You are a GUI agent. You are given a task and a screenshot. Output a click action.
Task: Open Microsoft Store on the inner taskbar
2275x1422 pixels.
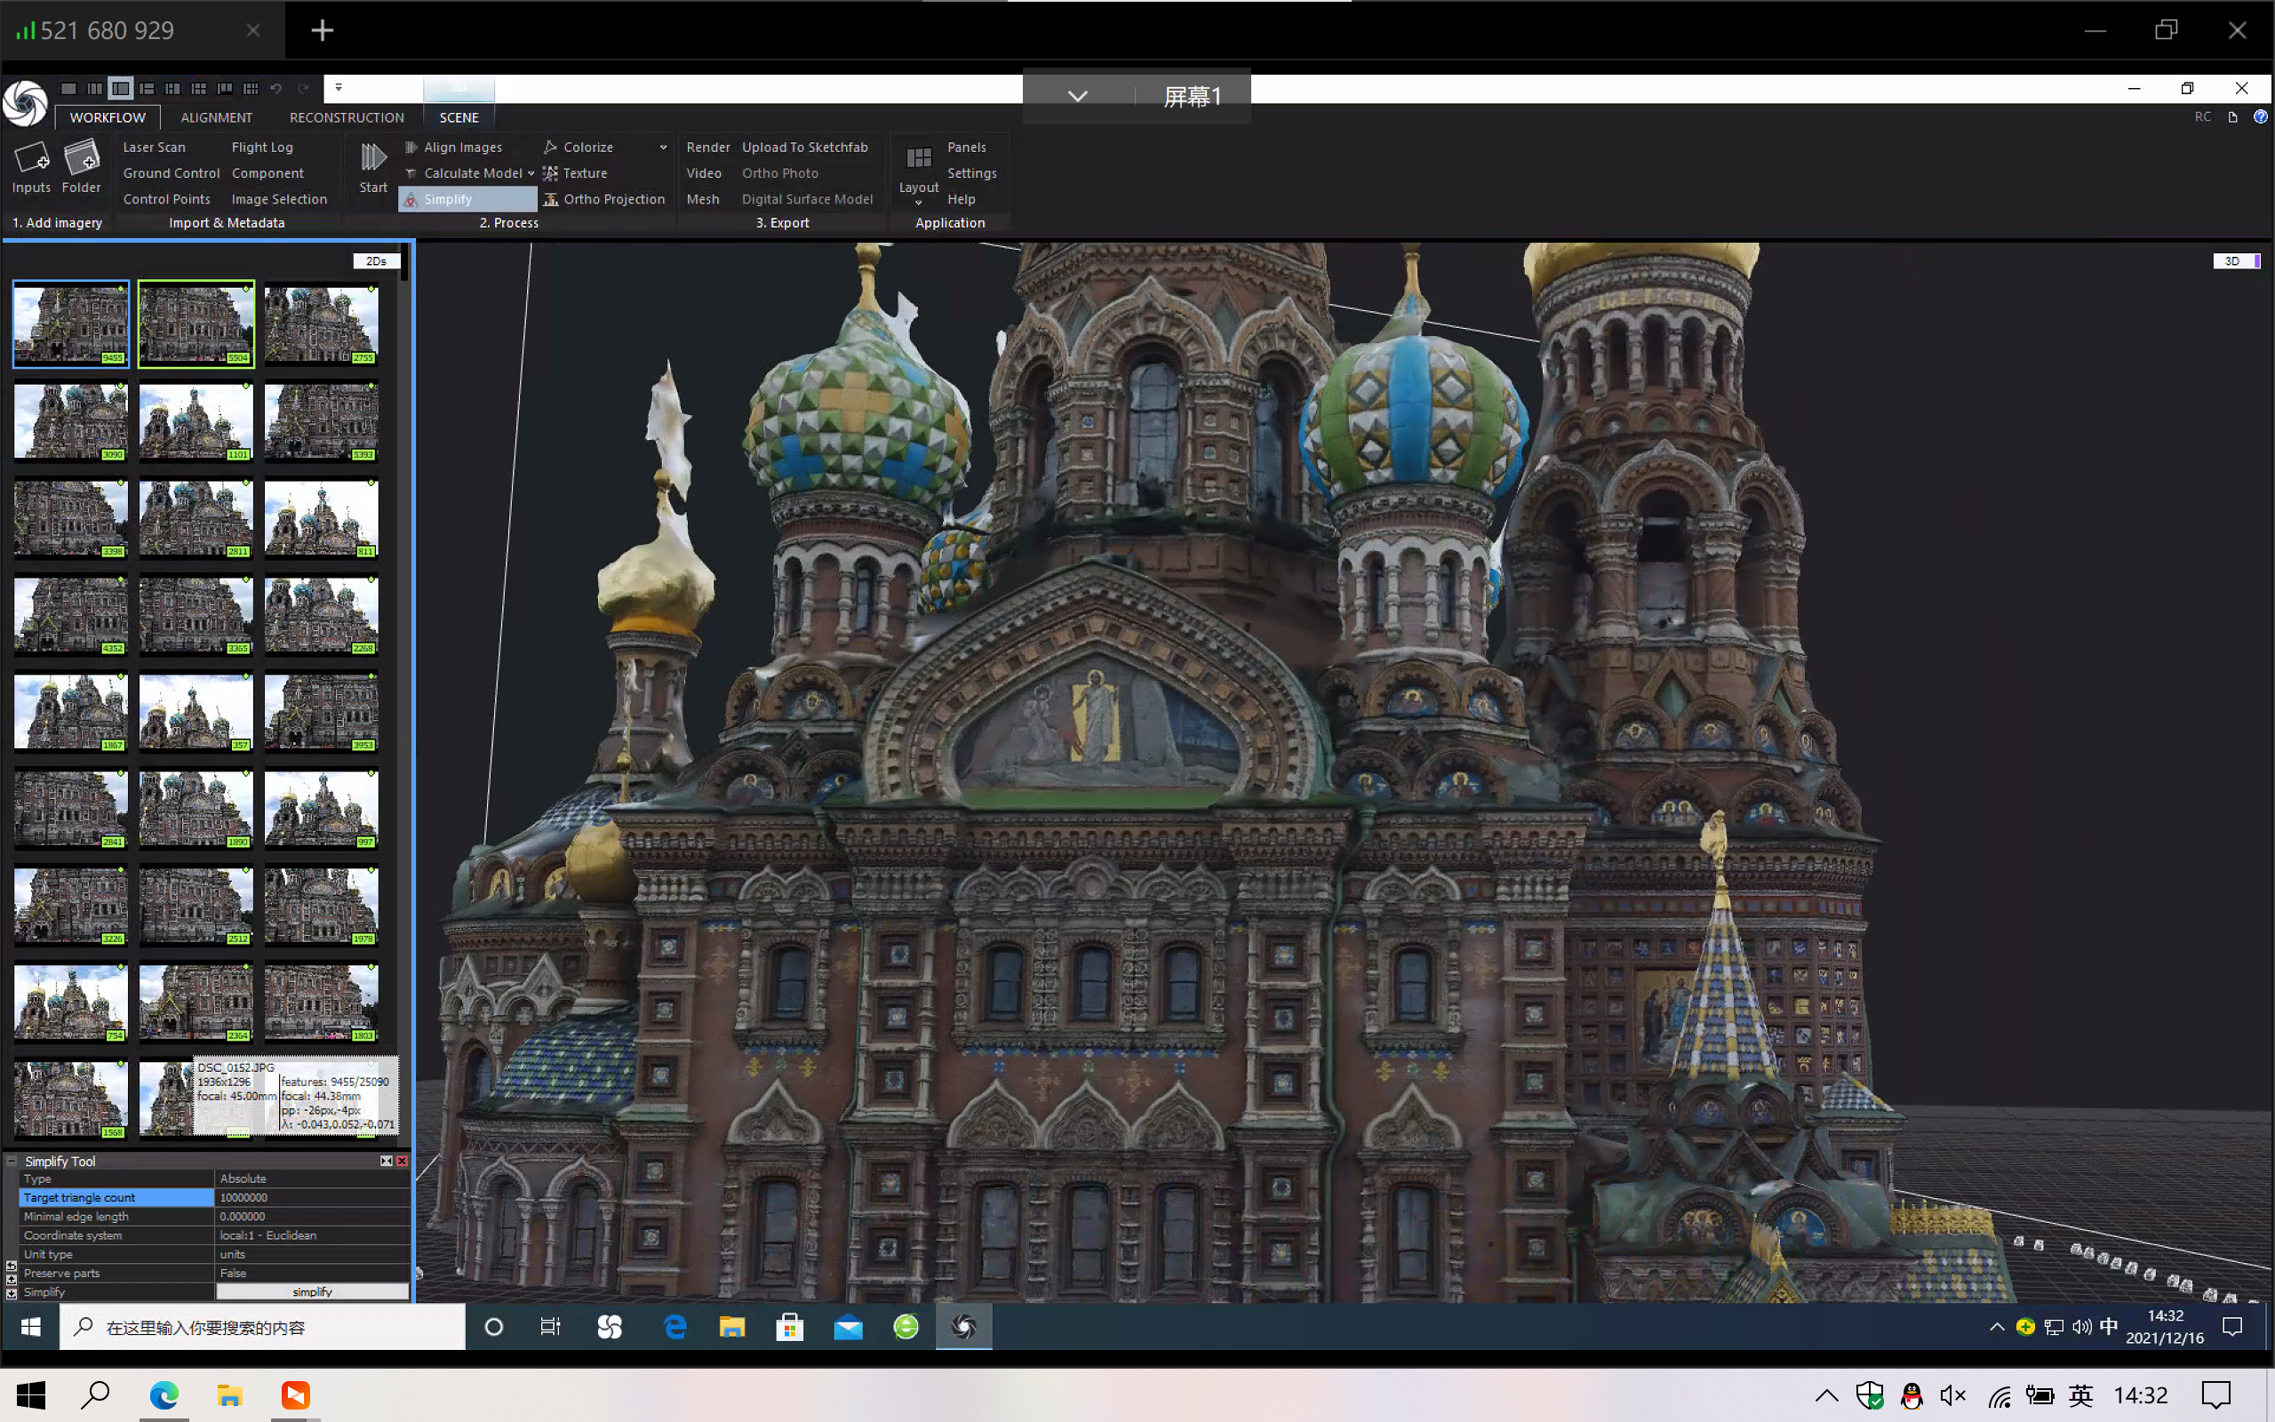(x=790, y=1327)
